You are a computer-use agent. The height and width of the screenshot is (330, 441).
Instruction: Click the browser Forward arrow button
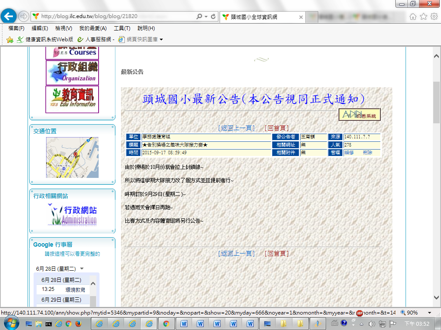coord(23,17)
